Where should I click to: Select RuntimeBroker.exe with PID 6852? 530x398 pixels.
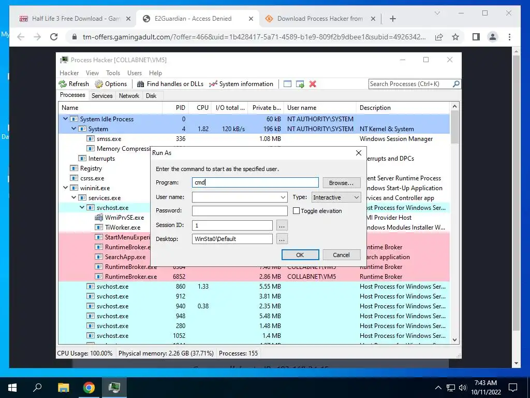pos(254,277)
